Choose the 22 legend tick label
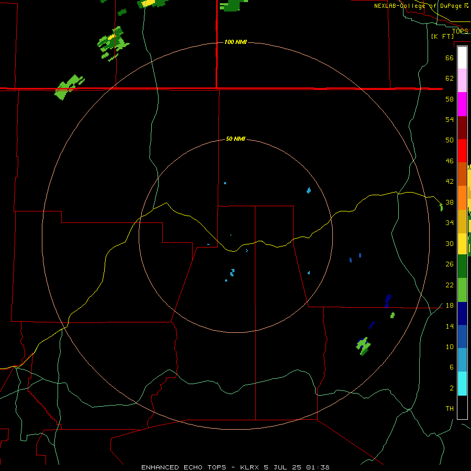 point(450,285)
